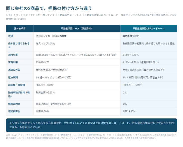Select the 繰り返し借りられるか row label

click(x=20, y=45)
